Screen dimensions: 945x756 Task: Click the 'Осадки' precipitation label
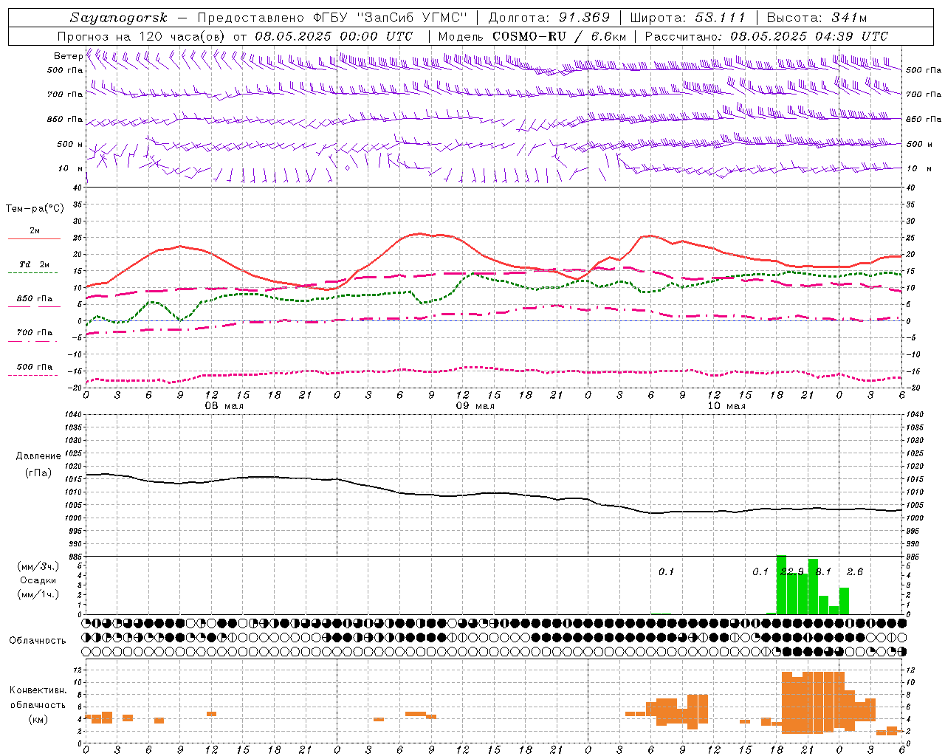[38, 580]
